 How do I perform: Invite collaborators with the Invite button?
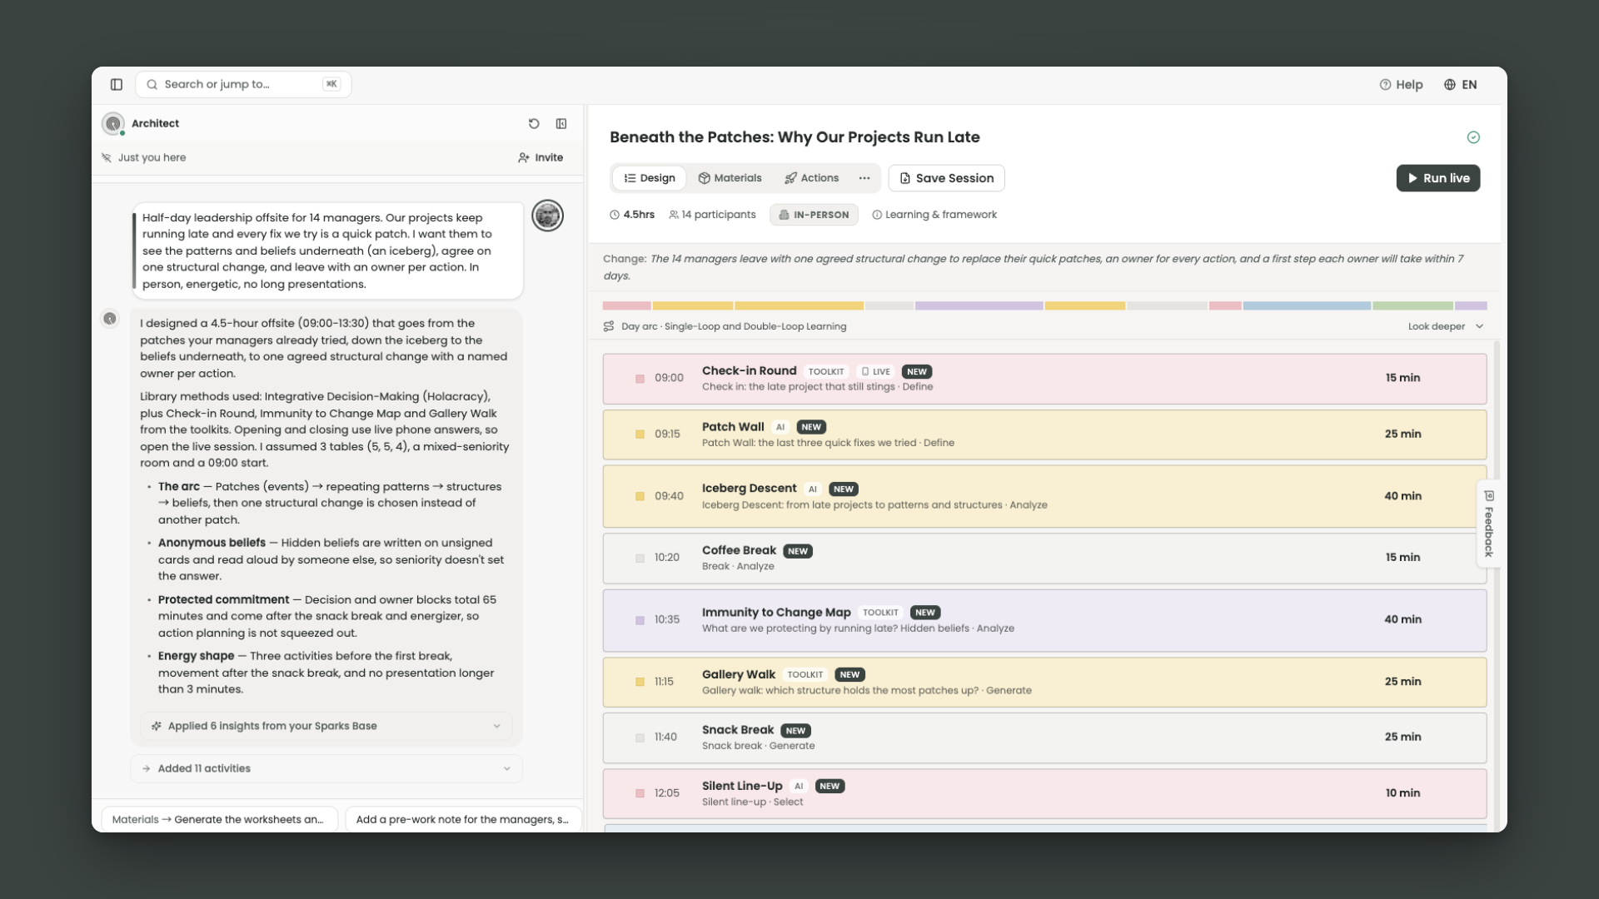pos(540,157)
